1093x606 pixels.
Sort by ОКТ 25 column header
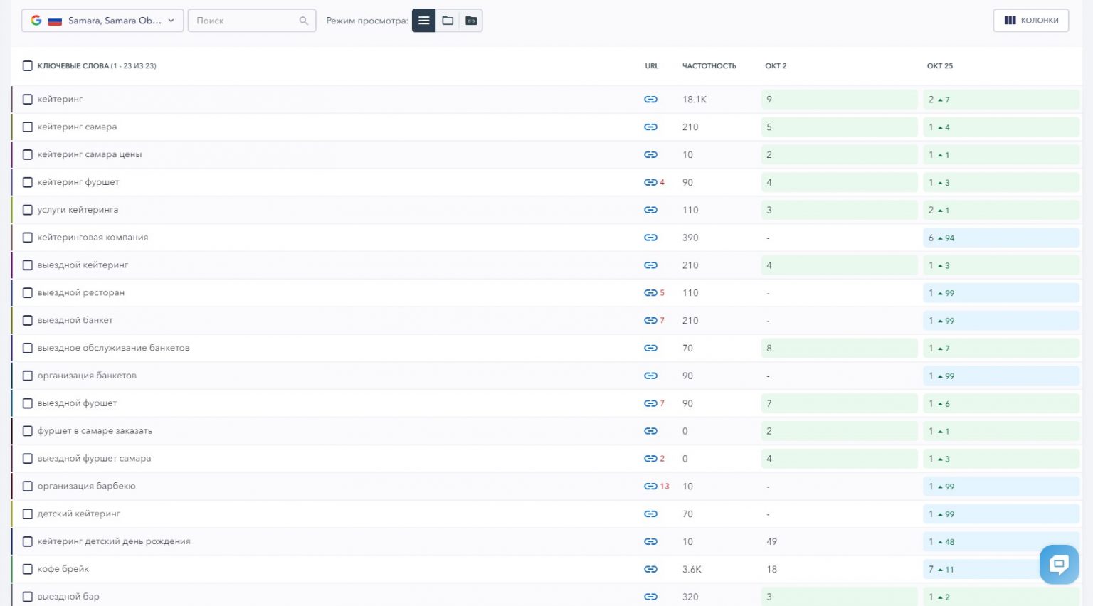939,66
